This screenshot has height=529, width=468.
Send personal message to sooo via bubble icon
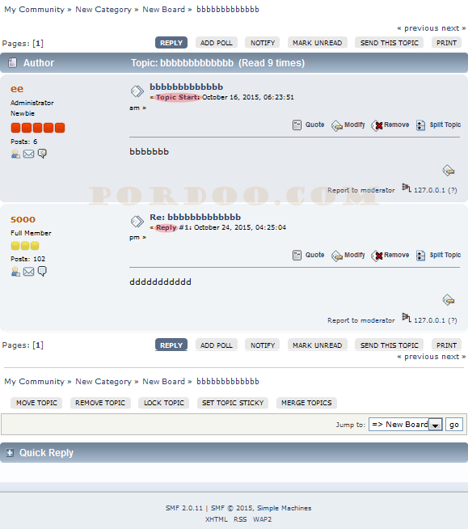[42, 271]
